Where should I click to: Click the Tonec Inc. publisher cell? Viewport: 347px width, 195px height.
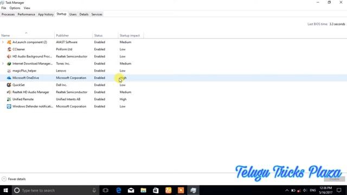click(x=63, y=63)
